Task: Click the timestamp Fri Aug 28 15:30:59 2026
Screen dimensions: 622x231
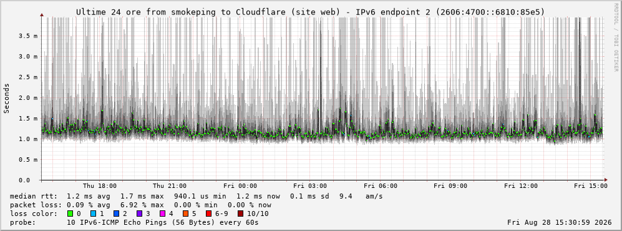Action: click(x=560, y=222)
